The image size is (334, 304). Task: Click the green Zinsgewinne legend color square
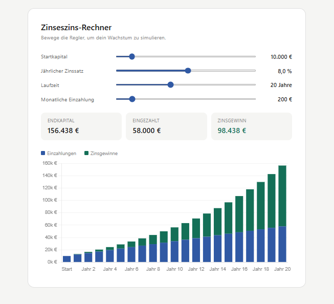click(86, 153)
